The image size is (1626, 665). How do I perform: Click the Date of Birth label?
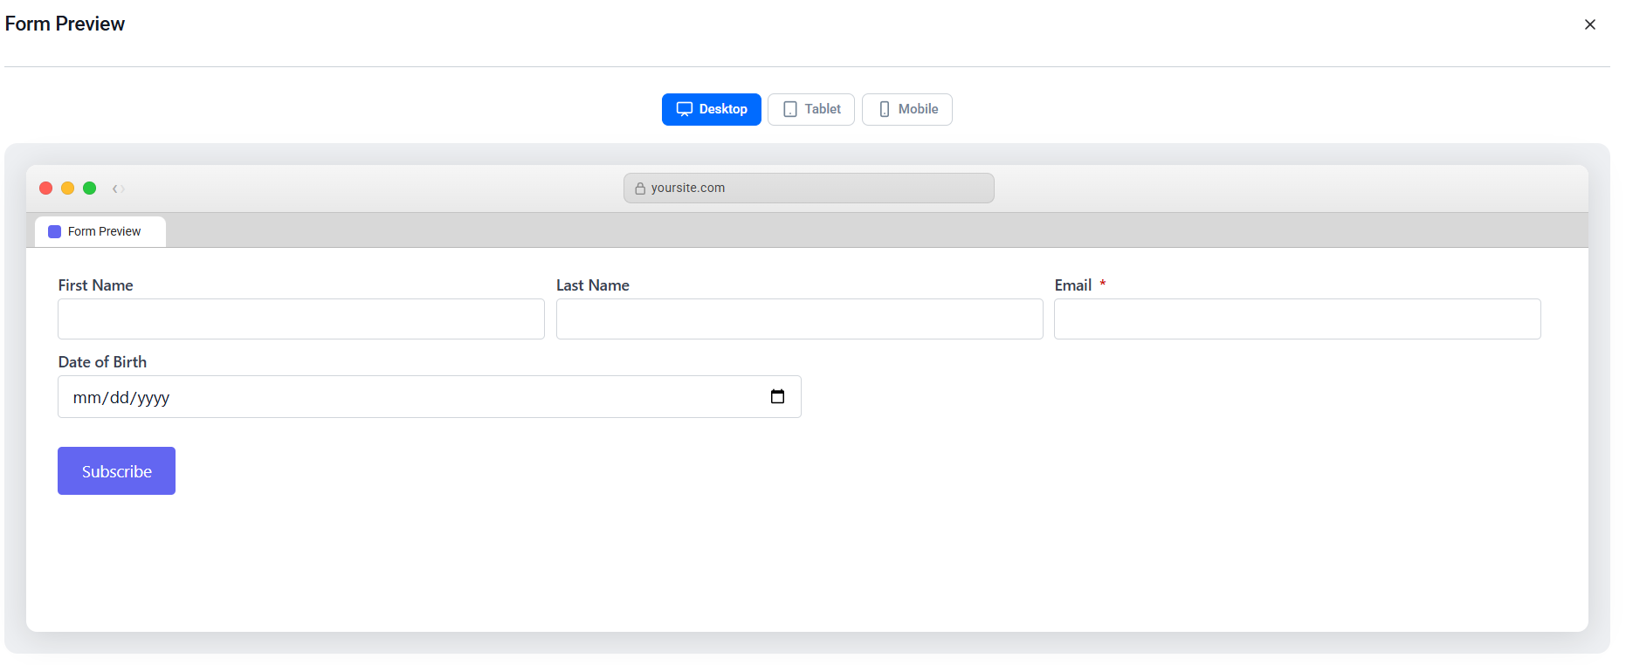pos(102,362)
